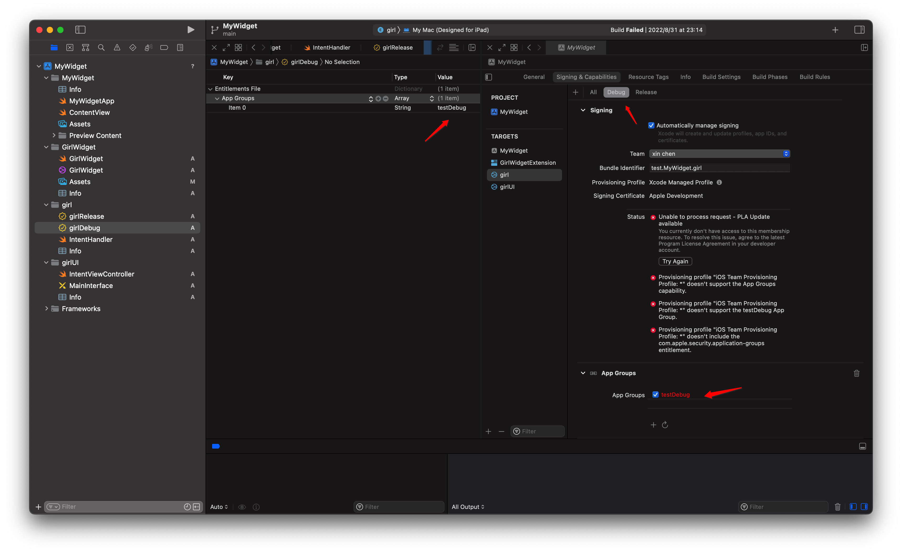Image resolution: width=902 pixels, height=553 pixels.
Task: Open the report navigator
Action: click(180, 47)
